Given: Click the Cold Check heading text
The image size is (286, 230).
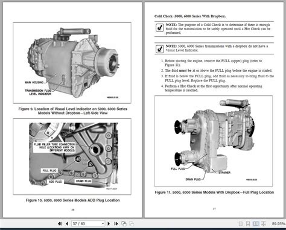Looking at the screenshot, I should tap(190, 16).
